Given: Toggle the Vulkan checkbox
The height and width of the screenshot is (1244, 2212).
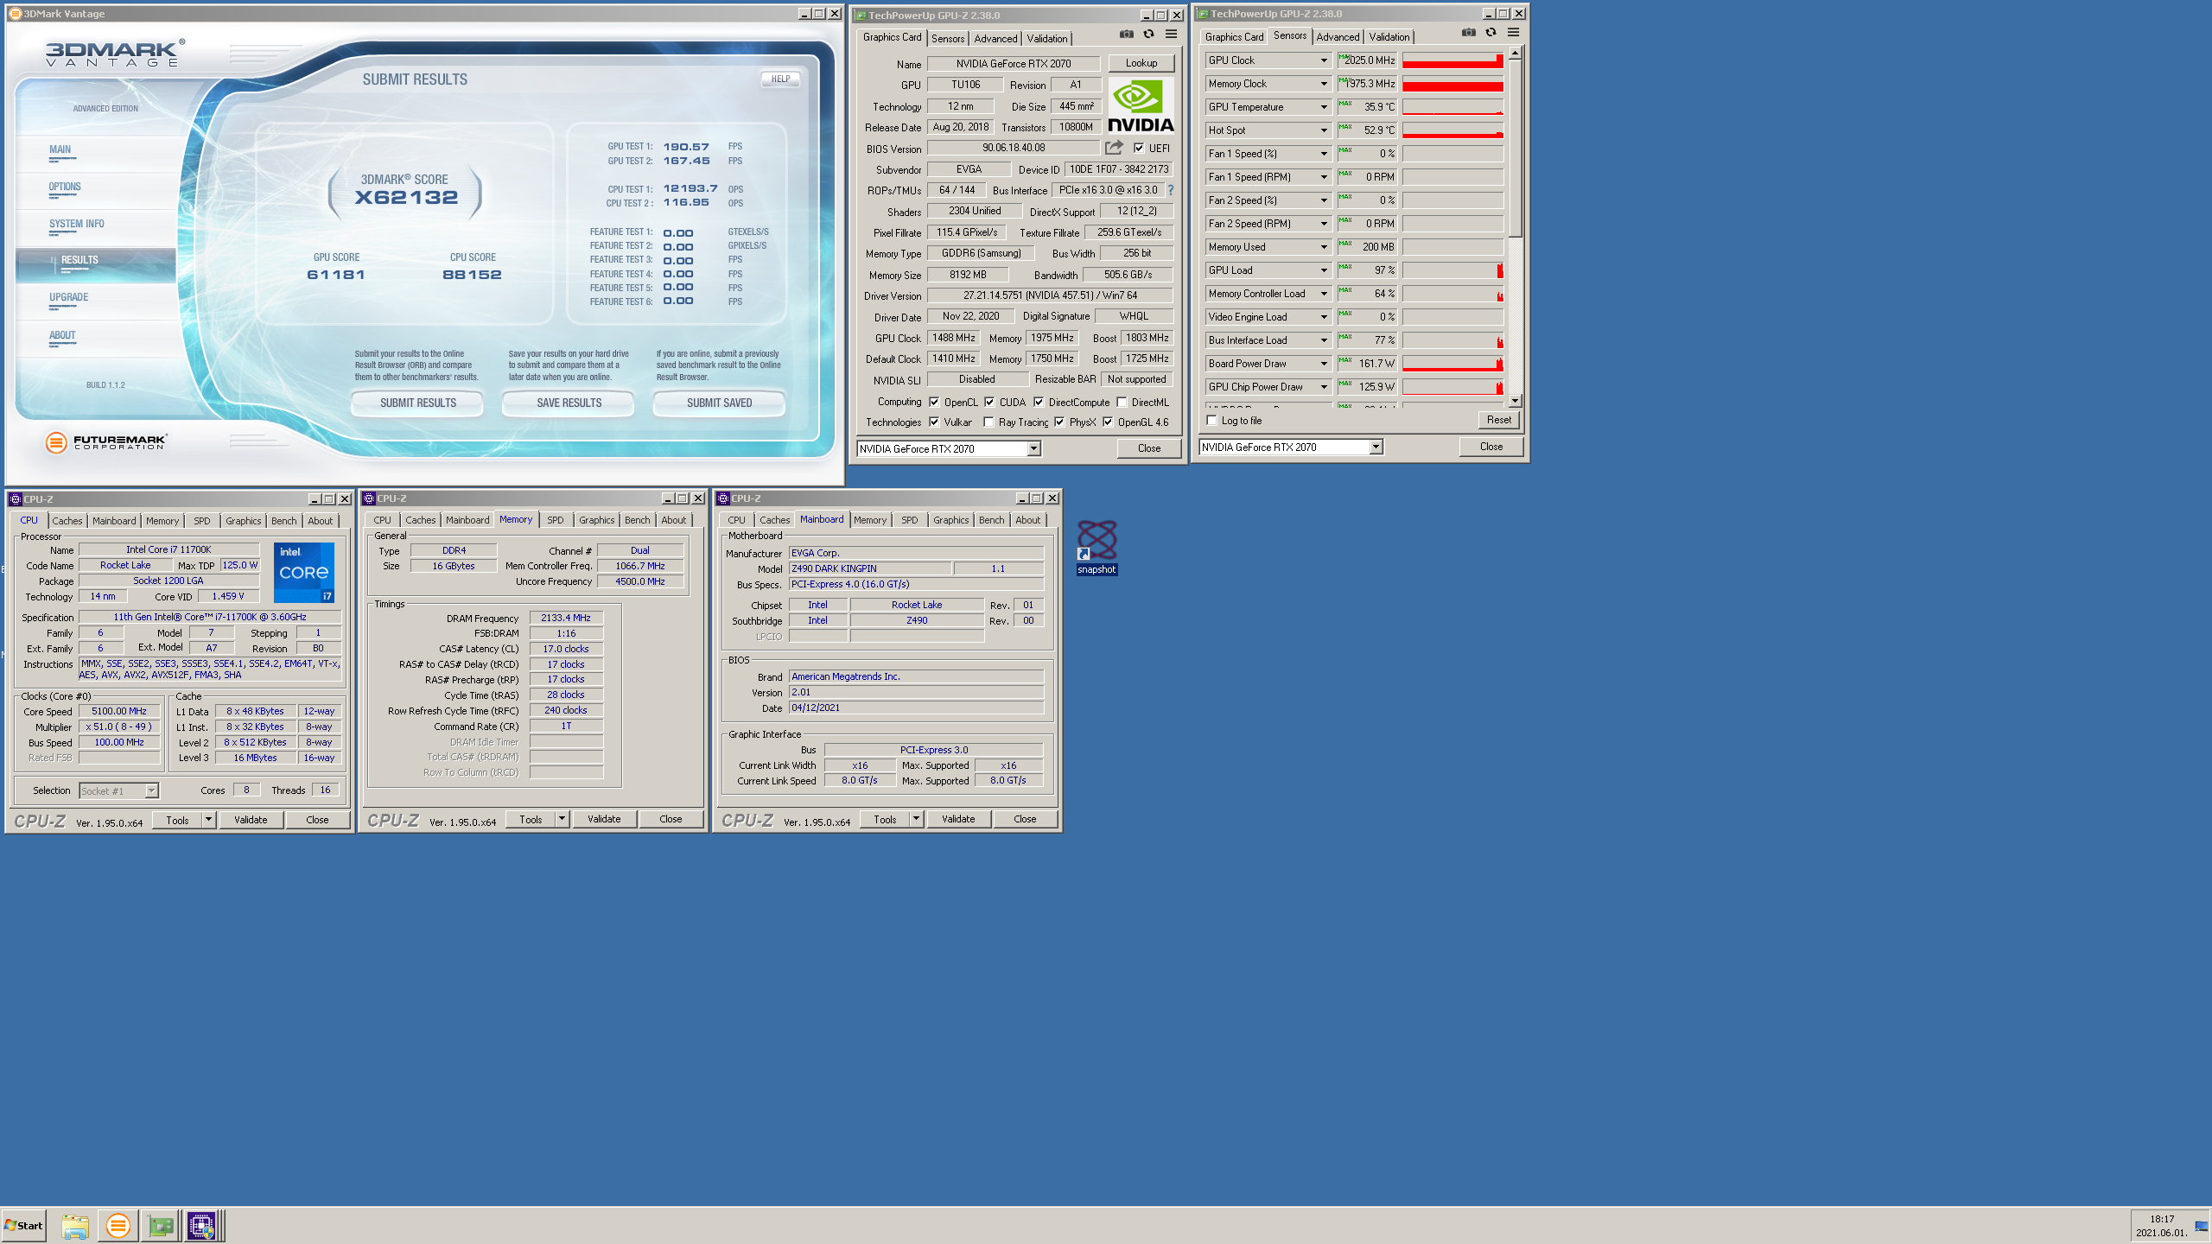Looking at the screenshot, I should pos(934,422).
